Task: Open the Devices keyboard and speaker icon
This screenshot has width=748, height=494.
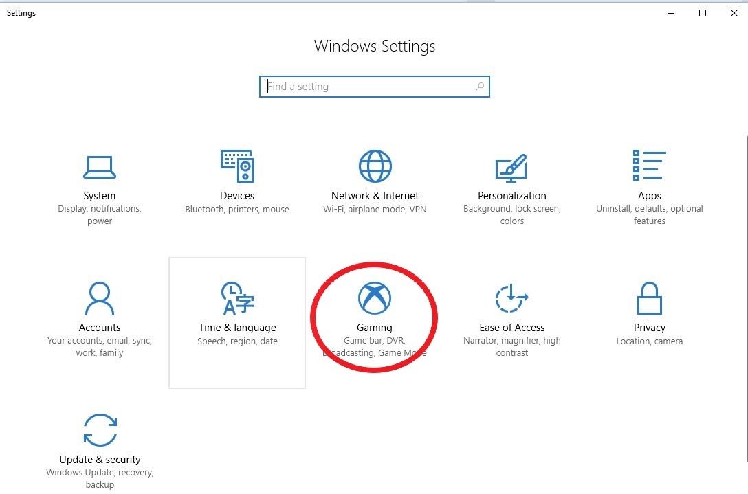Action: click(x=237, y=166)
